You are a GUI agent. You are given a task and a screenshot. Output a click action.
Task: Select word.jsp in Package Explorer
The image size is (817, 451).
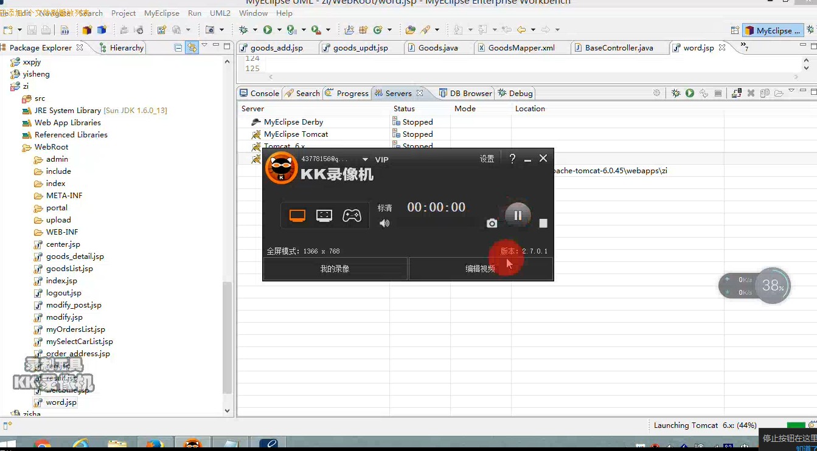(61, 402)
